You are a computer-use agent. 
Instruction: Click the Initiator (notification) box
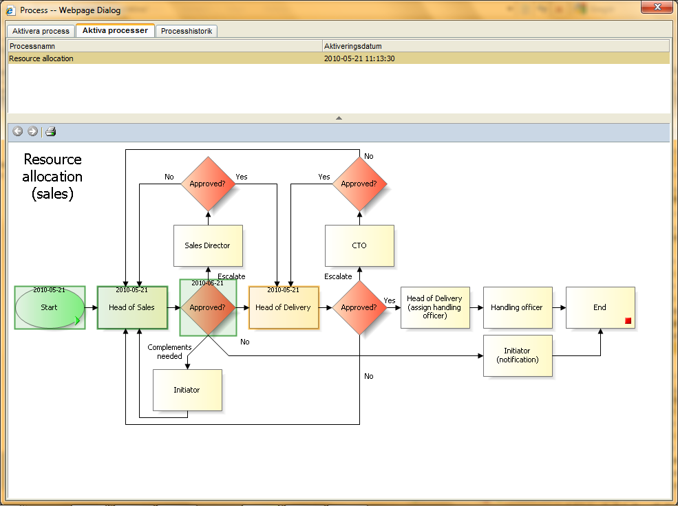(x=518, y=355)
